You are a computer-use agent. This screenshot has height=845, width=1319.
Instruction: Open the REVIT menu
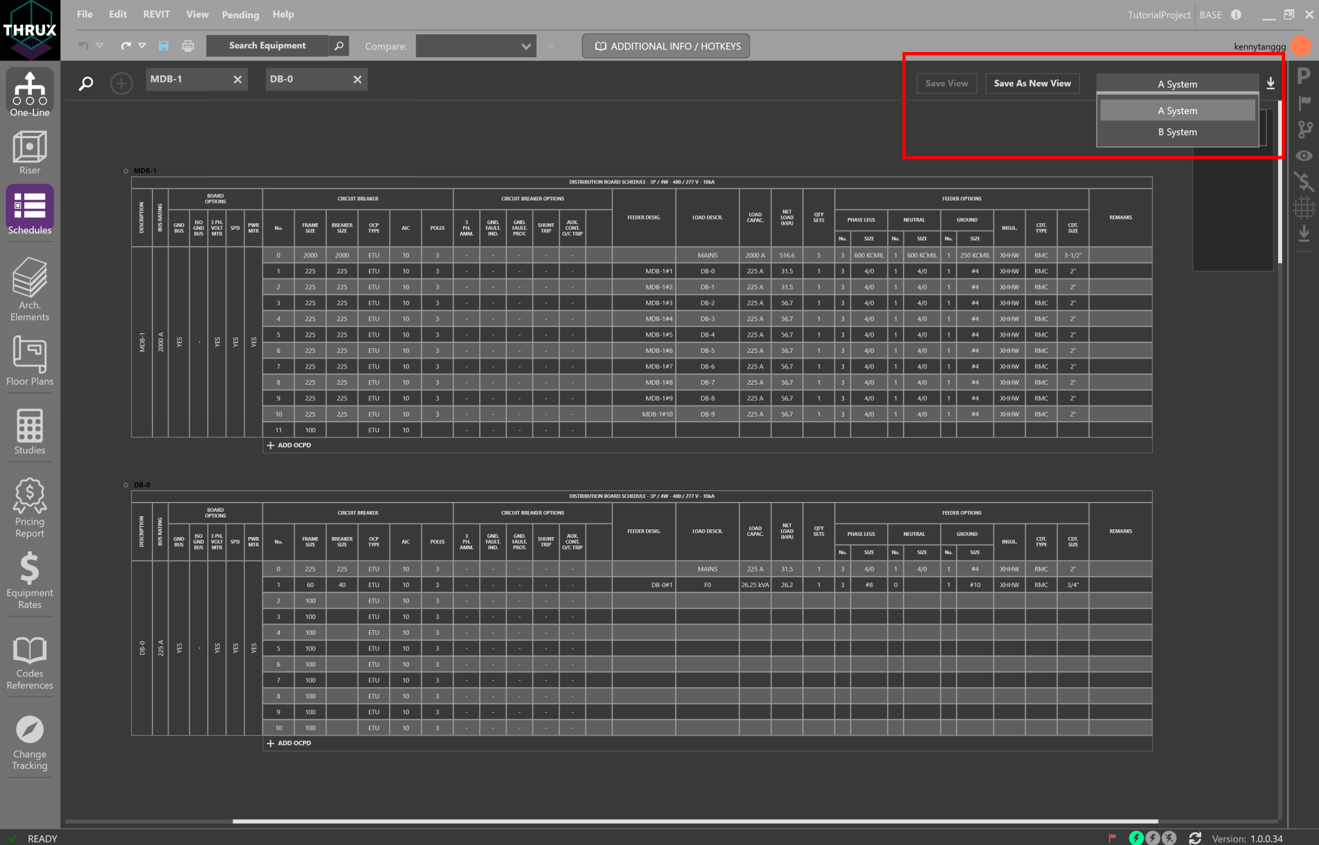(156, 14)
